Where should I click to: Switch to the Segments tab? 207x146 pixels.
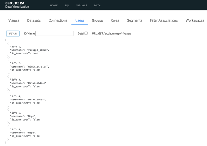point(134,20)
